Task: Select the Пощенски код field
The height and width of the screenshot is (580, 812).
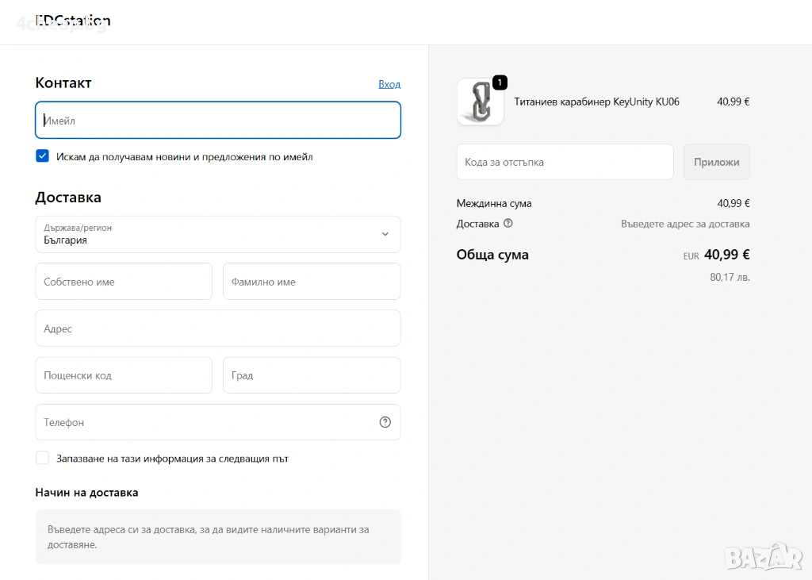Action: tap(124, 375)
